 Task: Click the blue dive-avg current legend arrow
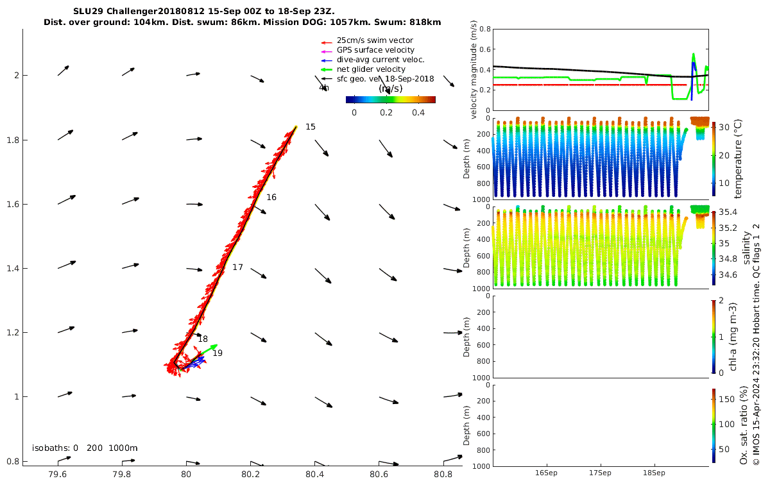click(326, 60)
